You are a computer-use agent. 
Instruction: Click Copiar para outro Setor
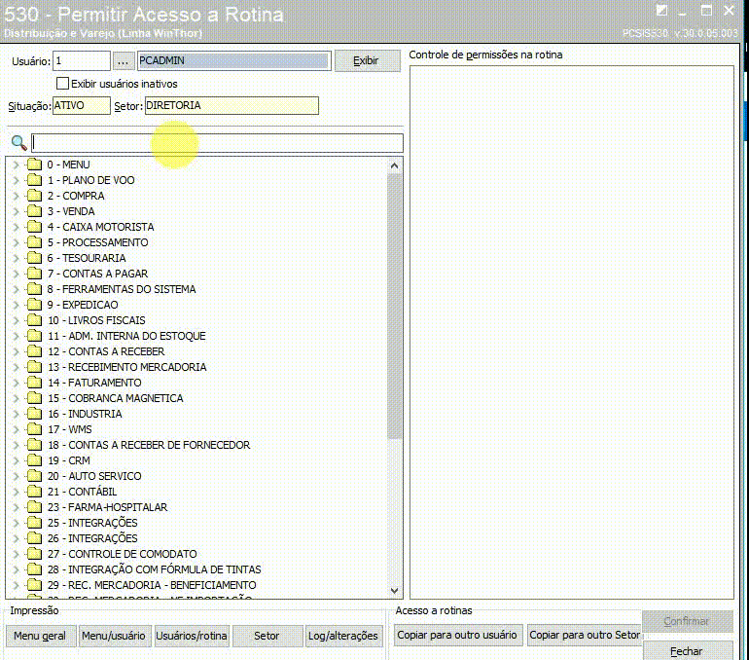point(585,635)
